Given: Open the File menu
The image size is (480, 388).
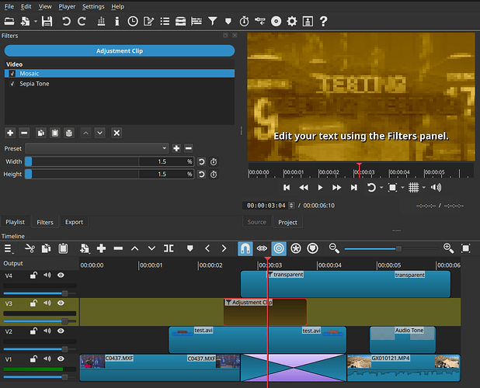Looking at the screenshot, I should click(9, 6).
